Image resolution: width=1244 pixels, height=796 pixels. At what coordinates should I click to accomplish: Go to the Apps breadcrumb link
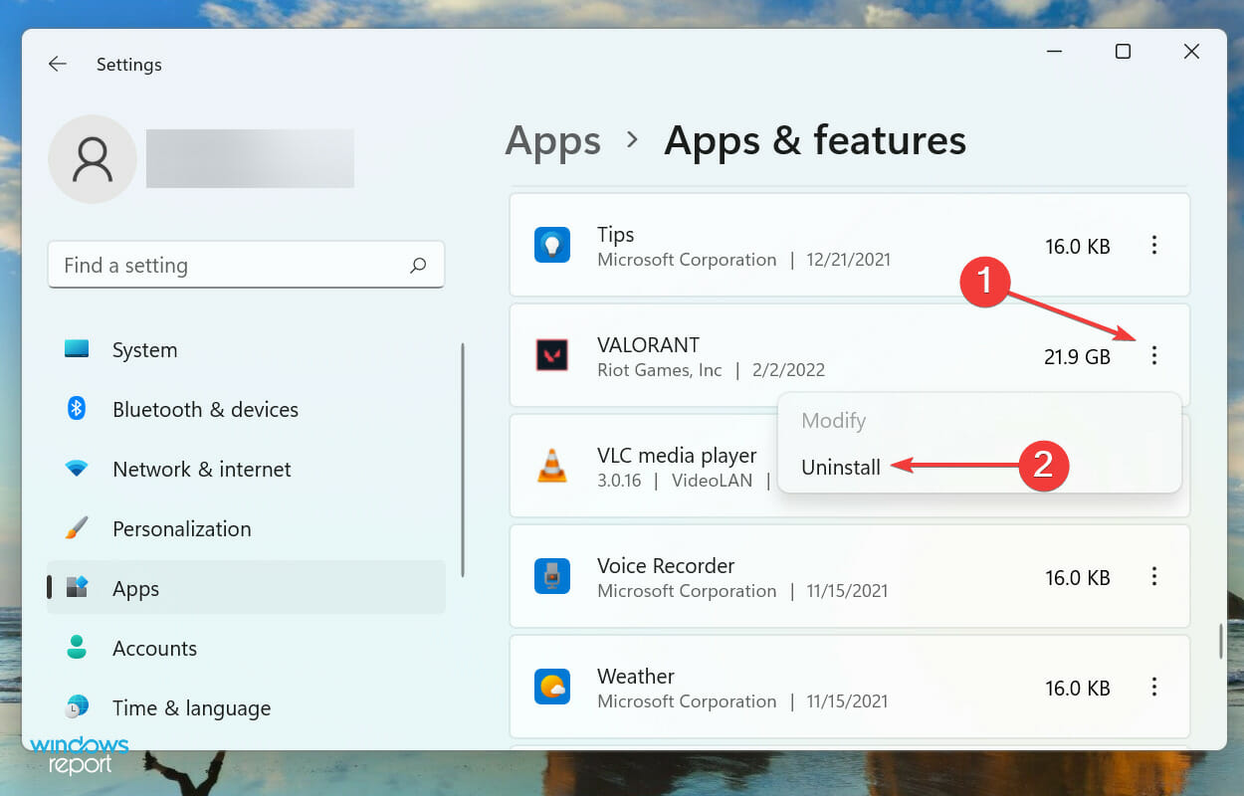pyautogui.click(x=552, y=141)
